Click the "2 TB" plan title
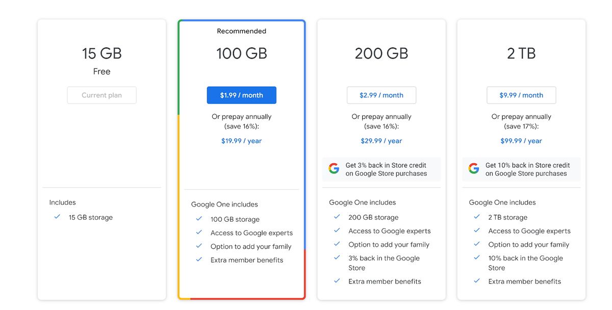Screen dimensions: 612x310 click(521, 53)
